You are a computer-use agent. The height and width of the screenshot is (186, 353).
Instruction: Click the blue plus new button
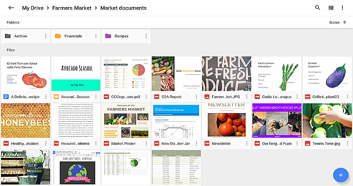340,175
